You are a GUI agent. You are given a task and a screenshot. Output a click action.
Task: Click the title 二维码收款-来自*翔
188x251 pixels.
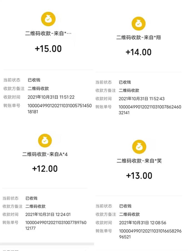[139, 38]
